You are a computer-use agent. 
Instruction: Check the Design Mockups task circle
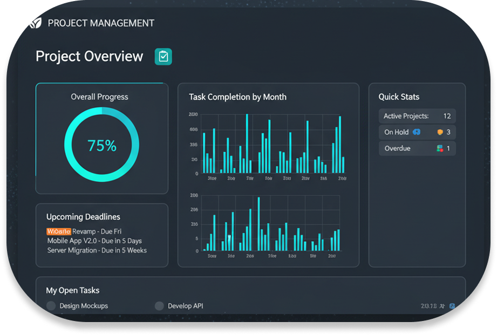(51, 306)
